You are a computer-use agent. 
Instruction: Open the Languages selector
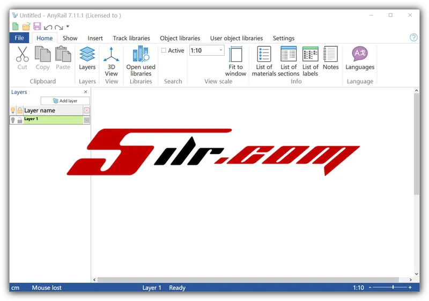[360, 58]
